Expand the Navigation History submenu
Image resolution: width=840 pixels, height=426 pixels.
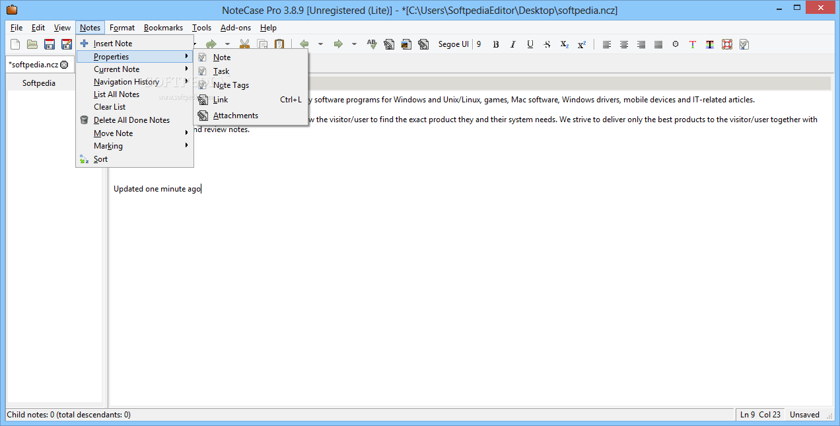135,82
